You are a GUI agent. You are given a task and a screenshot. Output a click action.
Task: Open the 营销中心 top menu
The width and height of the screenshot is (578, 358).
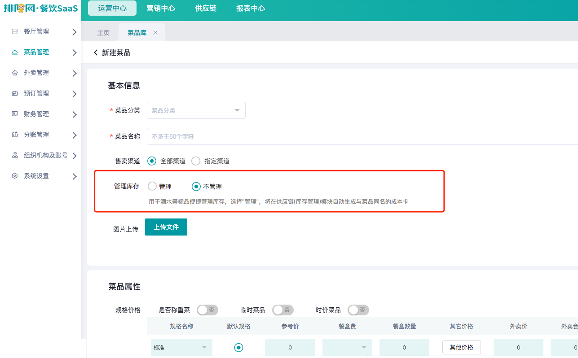pyautogui.click(x=161, y=8)
